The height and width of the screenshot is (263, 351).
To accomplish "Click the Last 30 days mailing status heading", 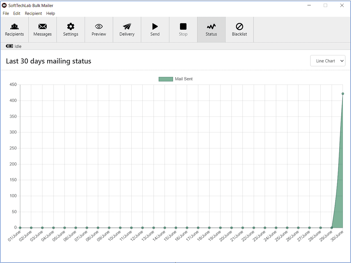I will pos(49,61).
